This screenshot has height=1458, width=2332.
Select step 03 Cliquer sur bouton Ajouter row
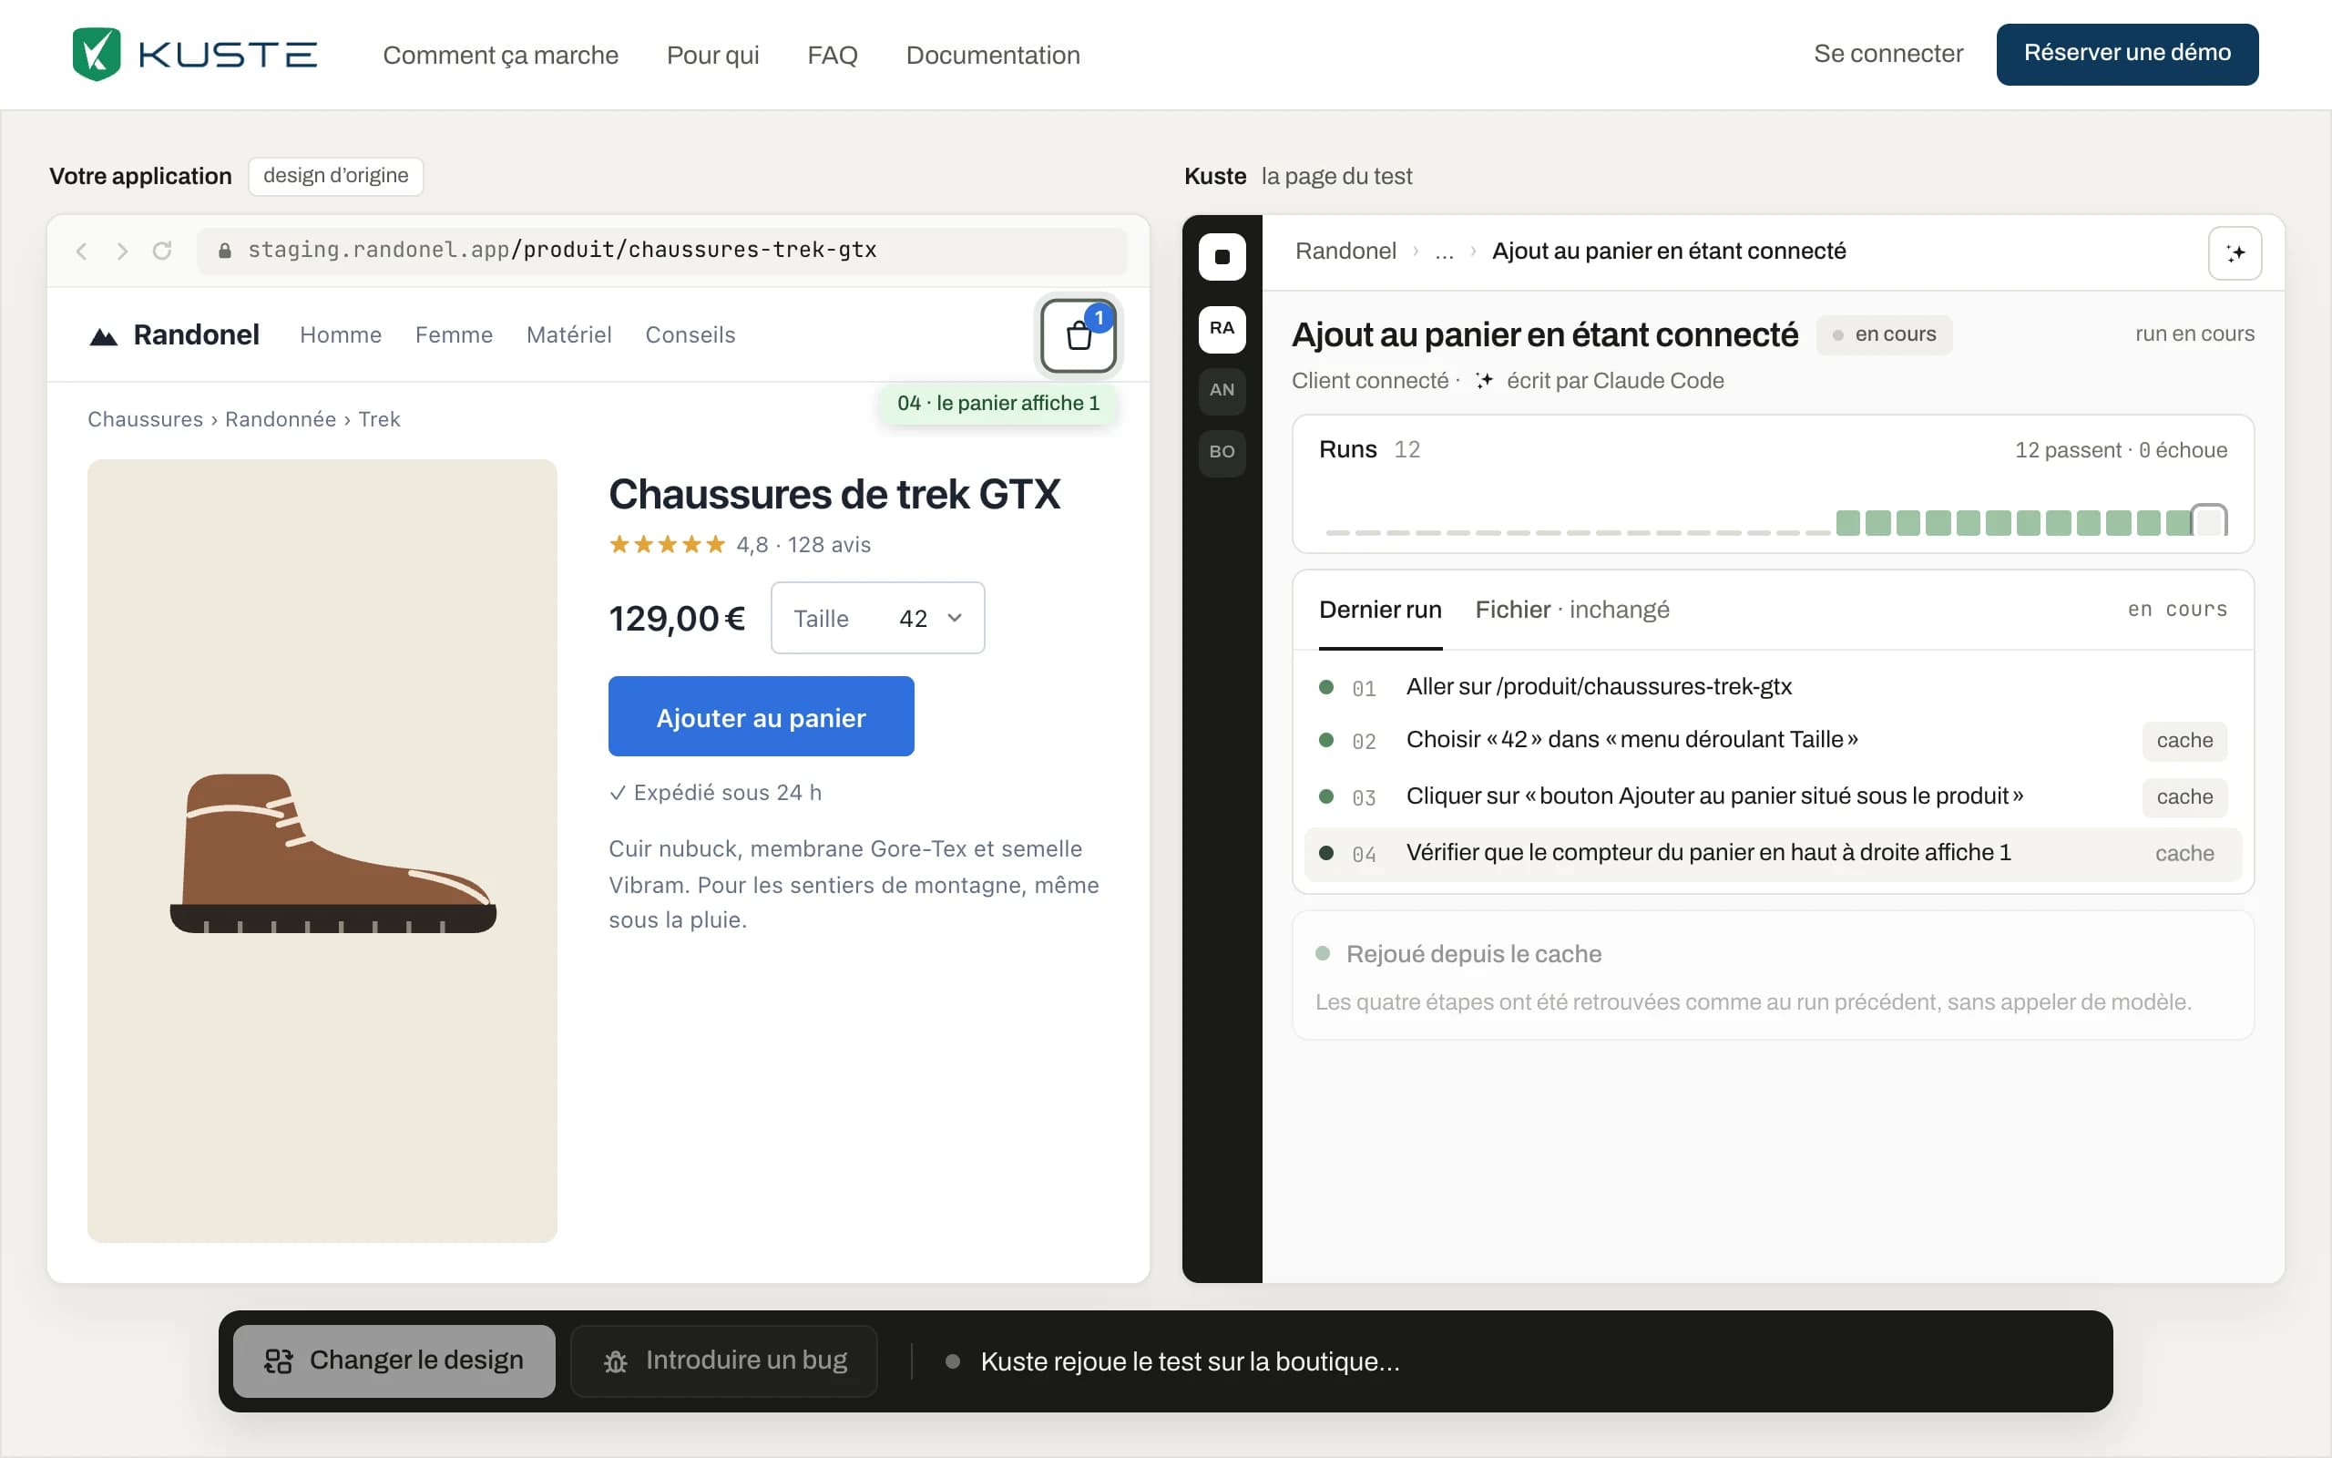(x=1772, y=796)
